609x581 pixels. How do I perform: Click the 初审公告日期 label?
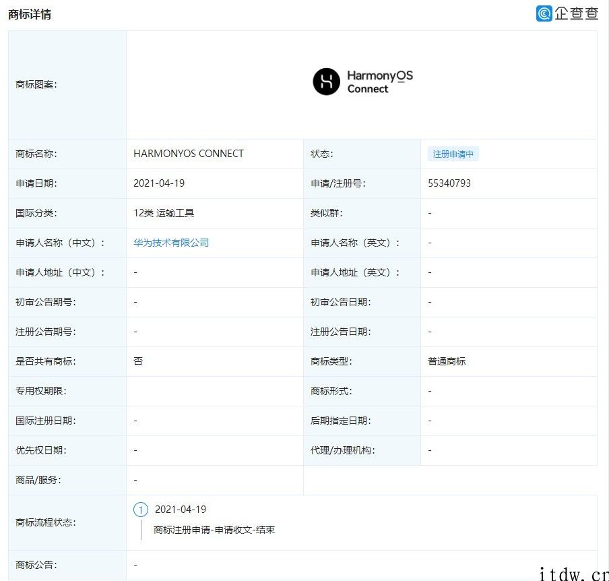point(341,303)
